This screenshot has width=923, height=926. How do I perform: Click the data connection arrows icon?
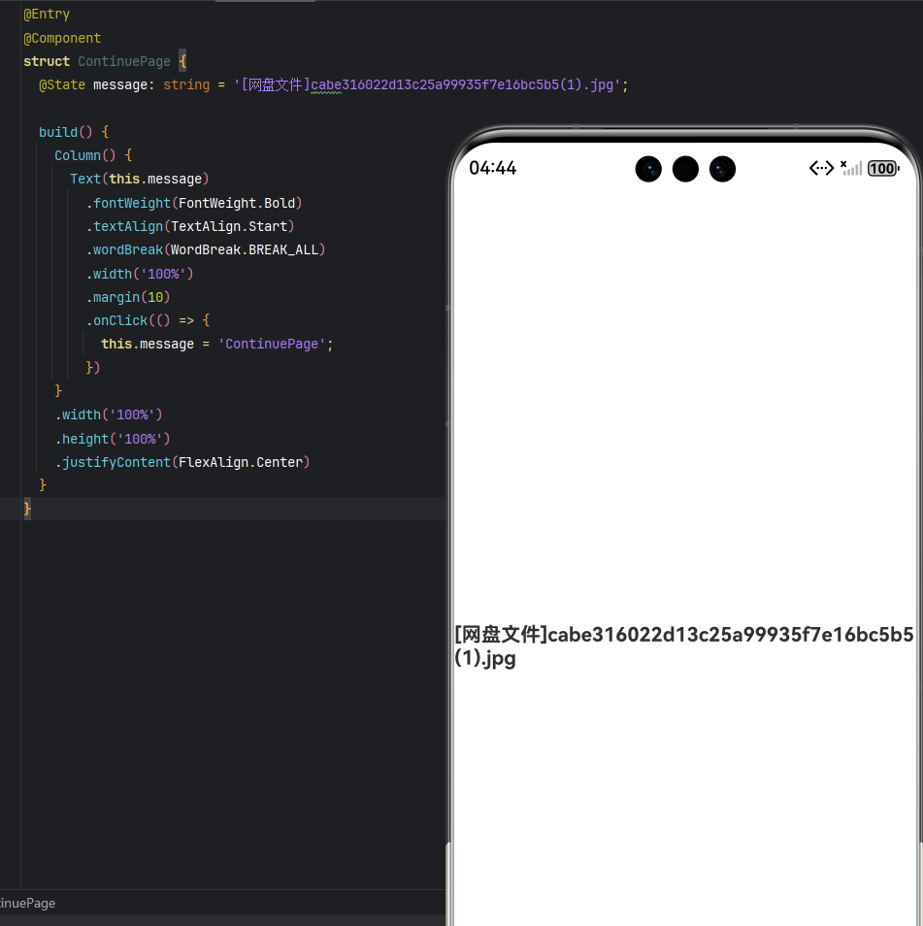click(x=821, y=168)
